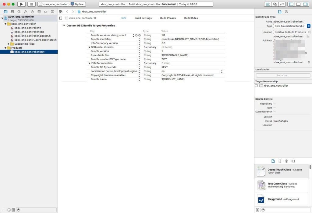Toggle library grid view icon

click(x=257, y=210)
